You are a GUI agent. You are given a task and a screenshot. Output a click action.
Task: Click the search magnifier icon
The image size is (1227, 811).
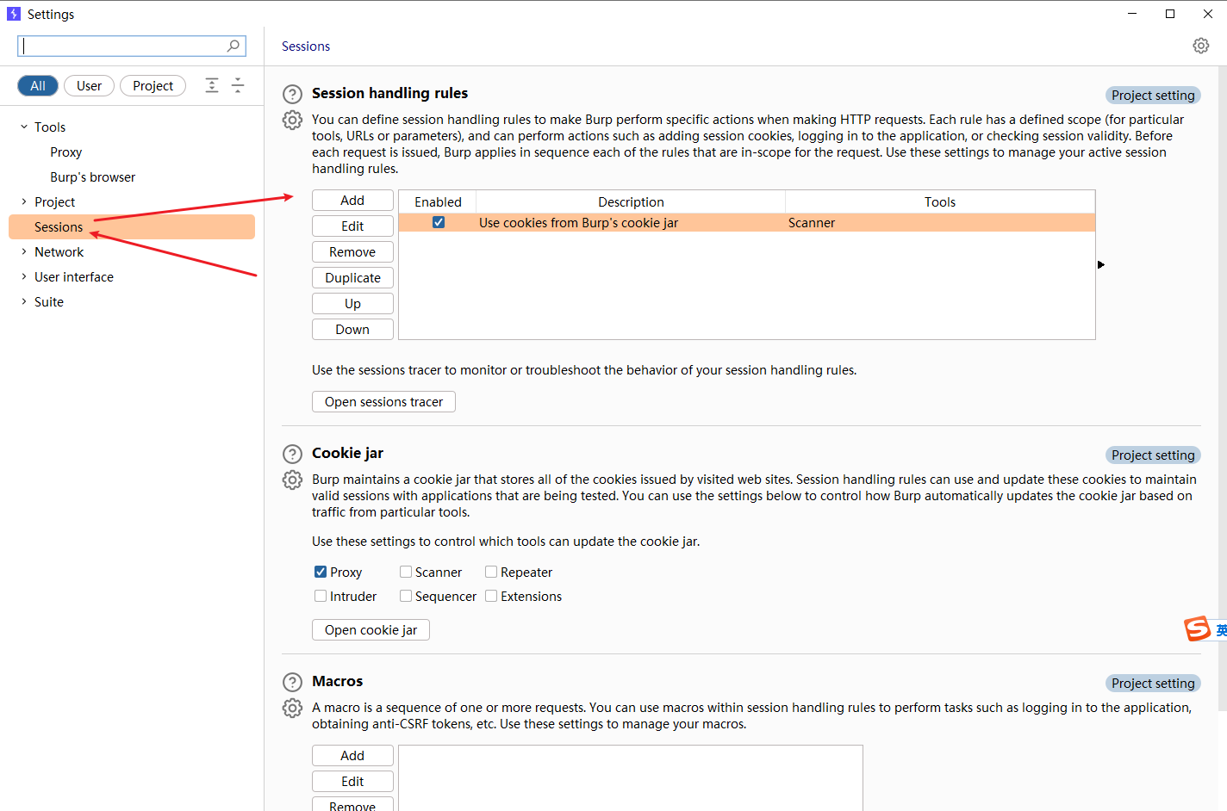(234, 46)
